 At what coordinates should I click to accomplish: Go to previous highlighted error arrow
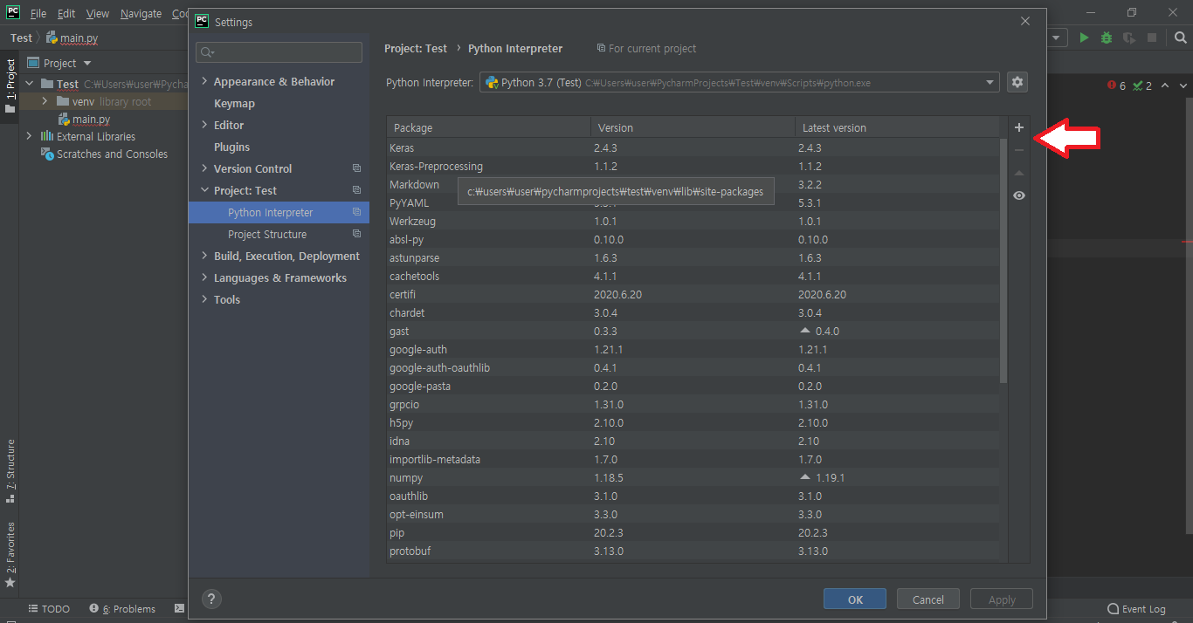(1167, 86)
